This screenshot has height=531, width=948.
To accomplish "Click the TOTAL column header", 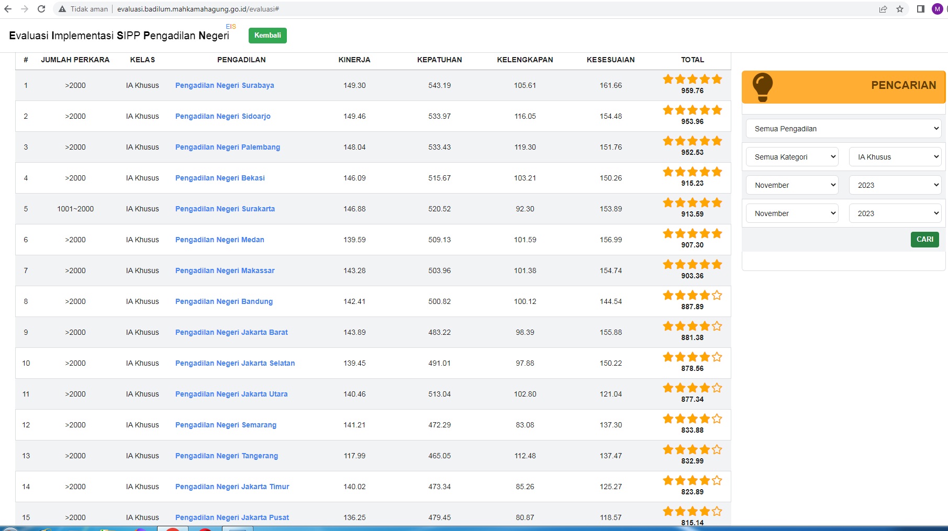I will pyautogui.click(x=692, y=60).
